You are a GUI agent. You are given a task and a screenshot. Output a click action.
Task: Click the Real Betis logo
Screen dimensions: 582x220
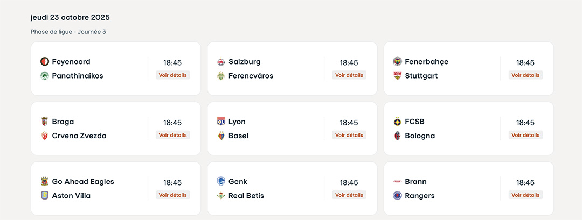click(x=221, y=196)
